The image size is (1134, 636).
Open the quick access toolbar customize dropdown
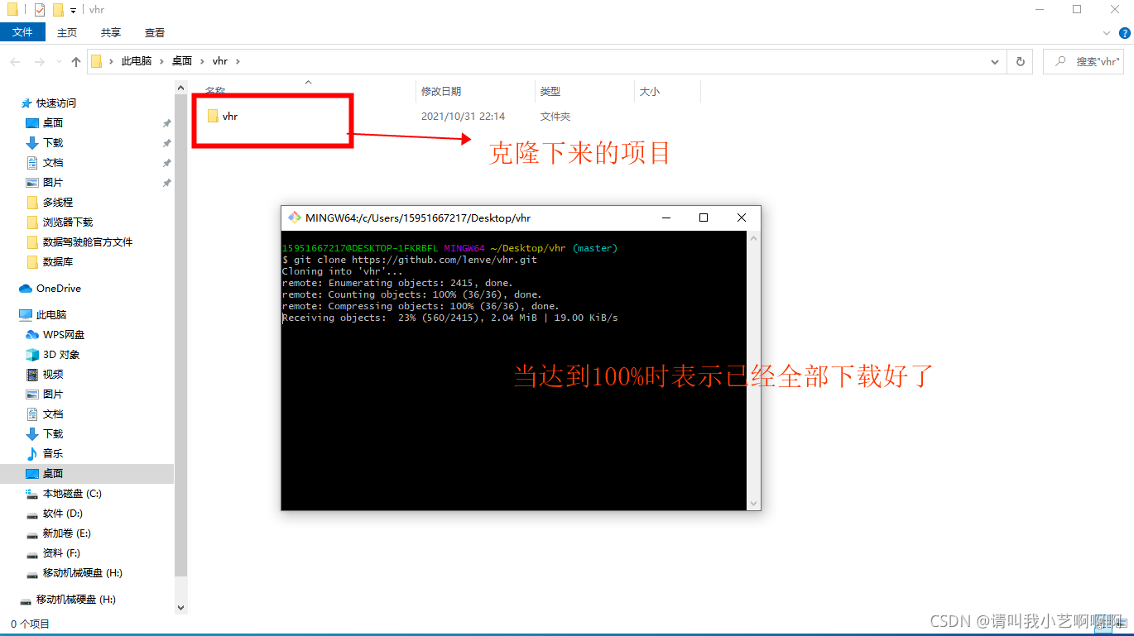[73, 11]
